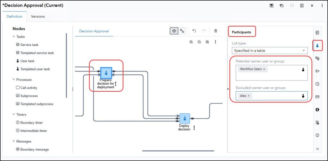Activate the connector tool in diagram toolbar

click(182, 31)
